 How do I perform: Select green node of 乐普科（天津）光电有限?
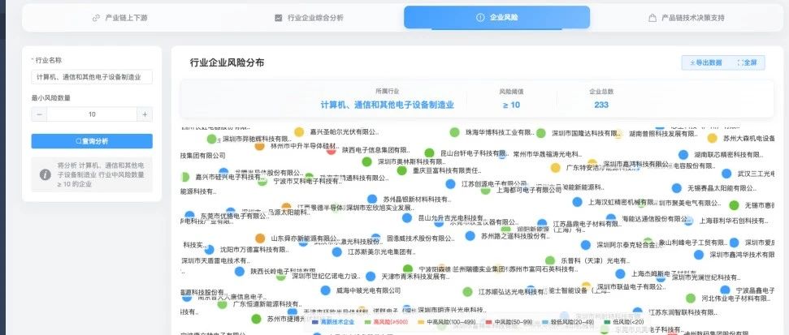pos(550,260)
